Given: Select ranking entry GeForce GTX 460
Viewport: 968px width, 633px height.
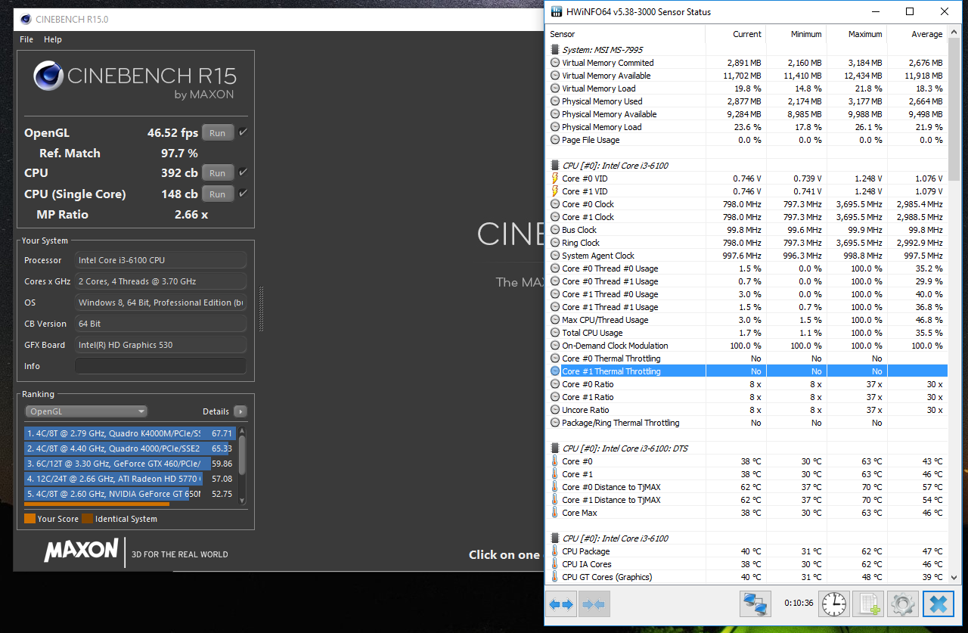Looking at the screenshot, I should point(129,464).
